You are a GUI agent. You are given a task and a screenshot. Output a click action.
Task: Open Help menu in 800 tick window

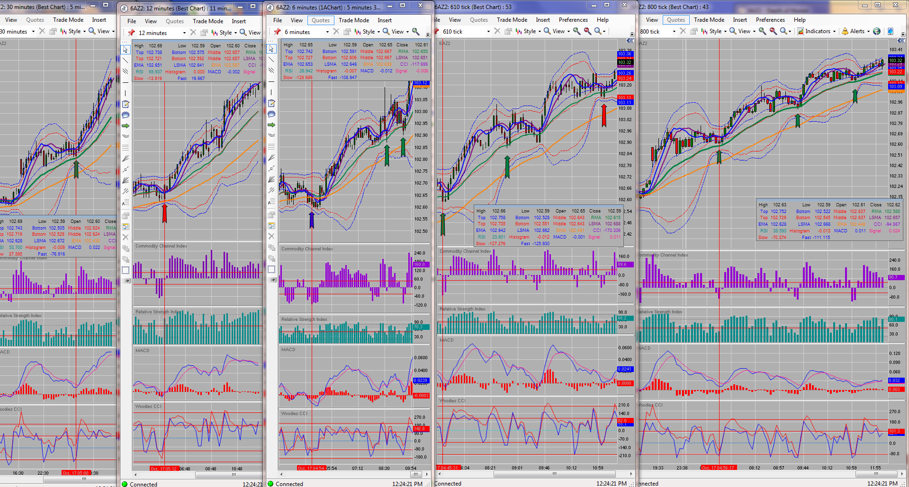800,20
